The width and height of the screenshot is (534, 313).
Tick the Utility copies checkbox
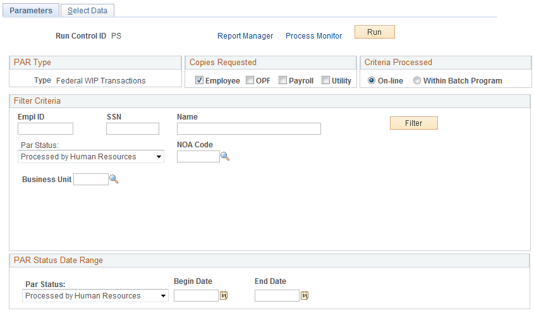pyautogui.click(x=325, y=80)
